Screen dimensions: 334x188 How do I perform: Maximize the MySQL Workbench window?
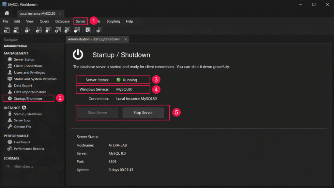[314, 5]
